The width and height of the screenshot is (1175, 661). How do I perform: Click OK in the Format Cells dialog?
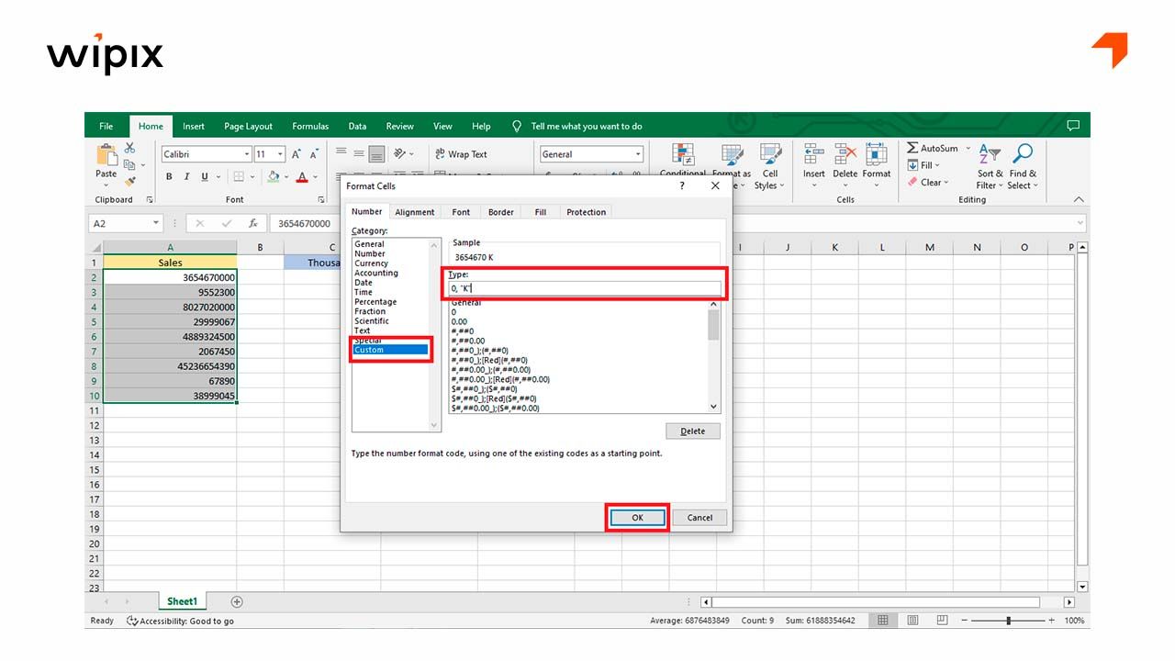point(637,517)
